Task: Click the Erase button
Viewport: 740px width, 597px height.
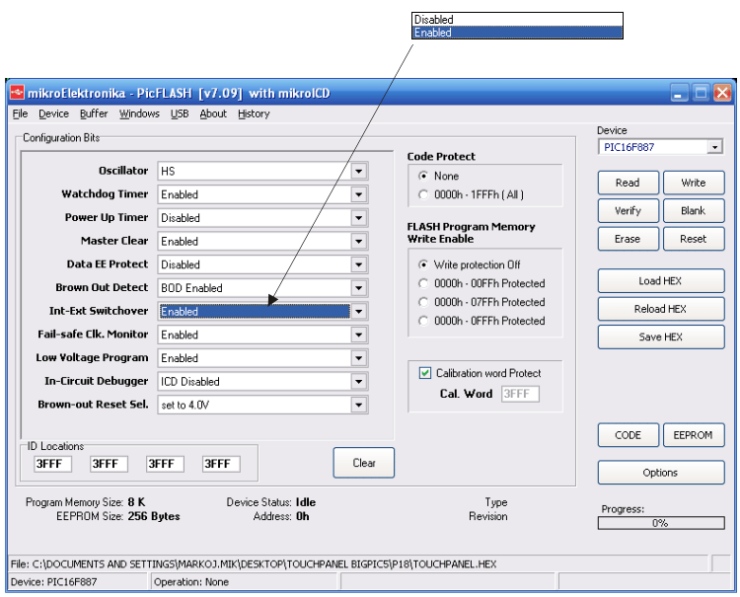Action: click(628, 239)
